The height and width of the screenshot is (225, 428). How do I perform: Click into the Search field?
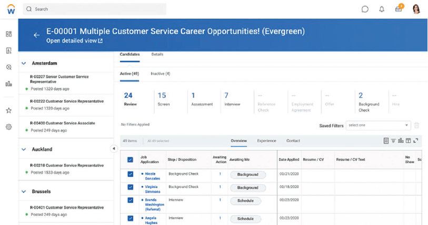click(94, 9)
